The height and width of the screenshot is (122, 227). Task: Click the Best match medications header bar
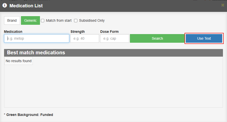(113, 53)
